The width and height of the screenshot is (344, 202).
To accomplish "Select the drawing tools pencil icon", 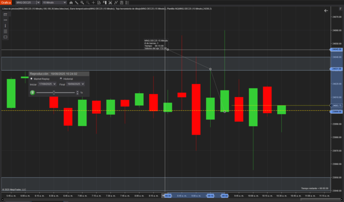I will pos(76,3).
